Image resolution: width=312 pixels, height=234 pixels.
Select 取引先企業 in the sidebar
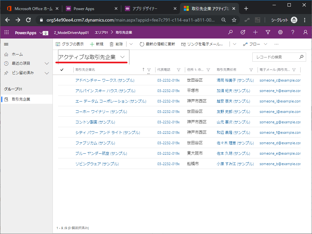26,99
